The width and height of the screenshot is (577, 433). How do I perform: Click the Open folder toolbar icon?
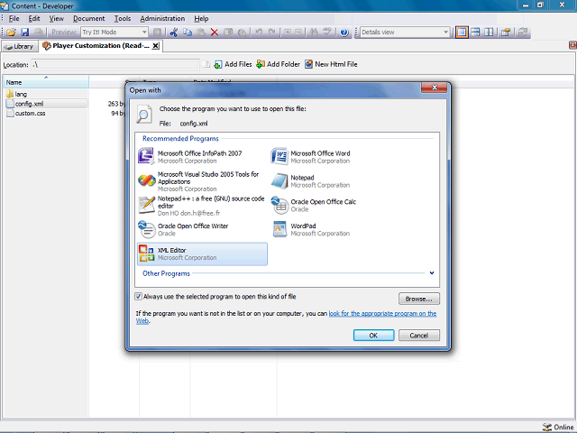(x=11, y=32)
